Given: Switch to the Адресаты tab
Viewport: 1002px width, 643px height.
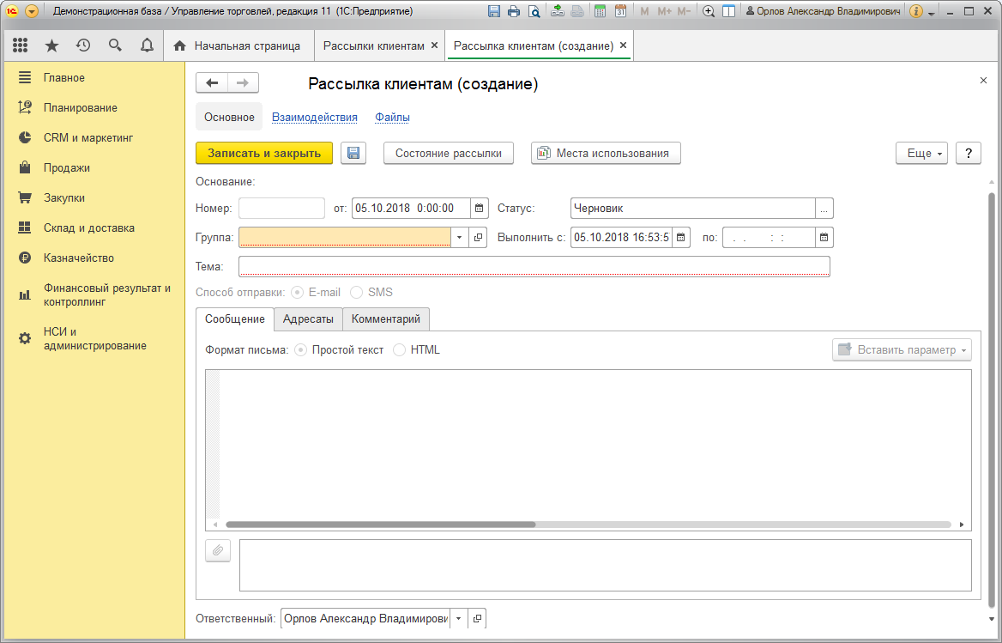Looking at the screenshot, I should 308,319.
